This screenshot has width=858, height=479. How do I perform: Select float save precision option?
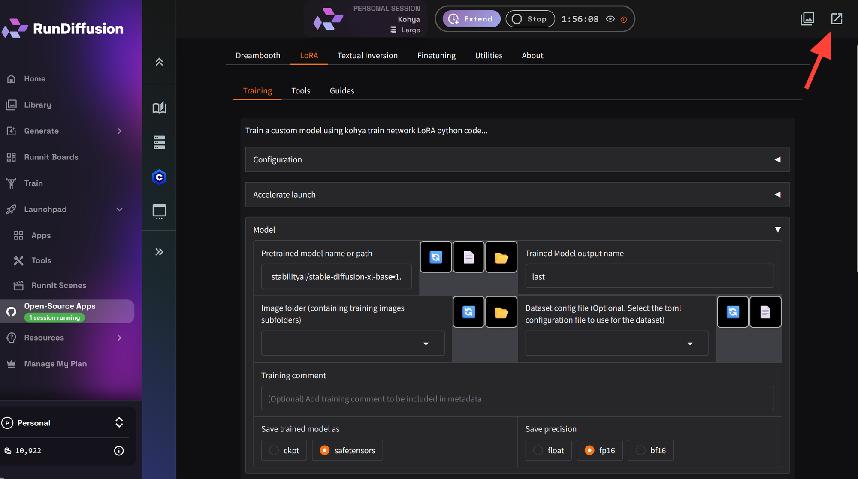pos(538,450)
